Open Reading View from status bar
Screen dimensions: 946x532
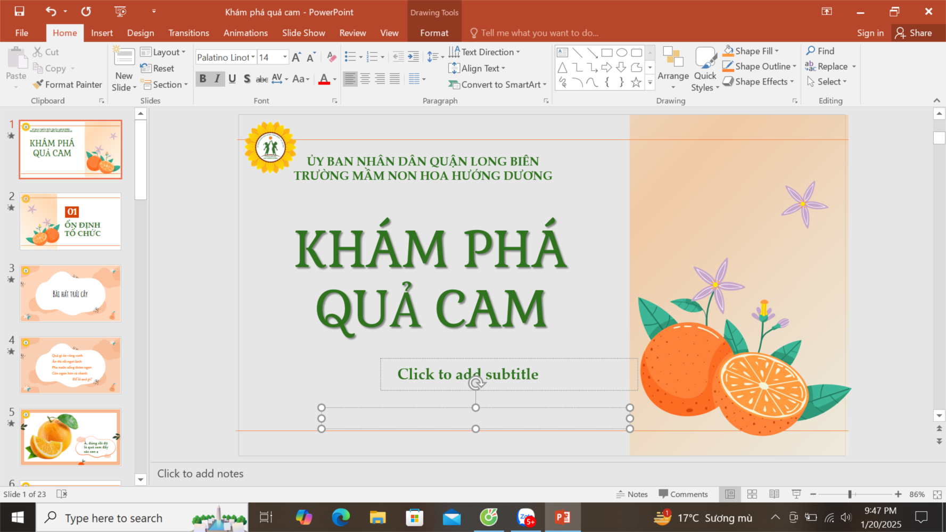pos(774,494)
